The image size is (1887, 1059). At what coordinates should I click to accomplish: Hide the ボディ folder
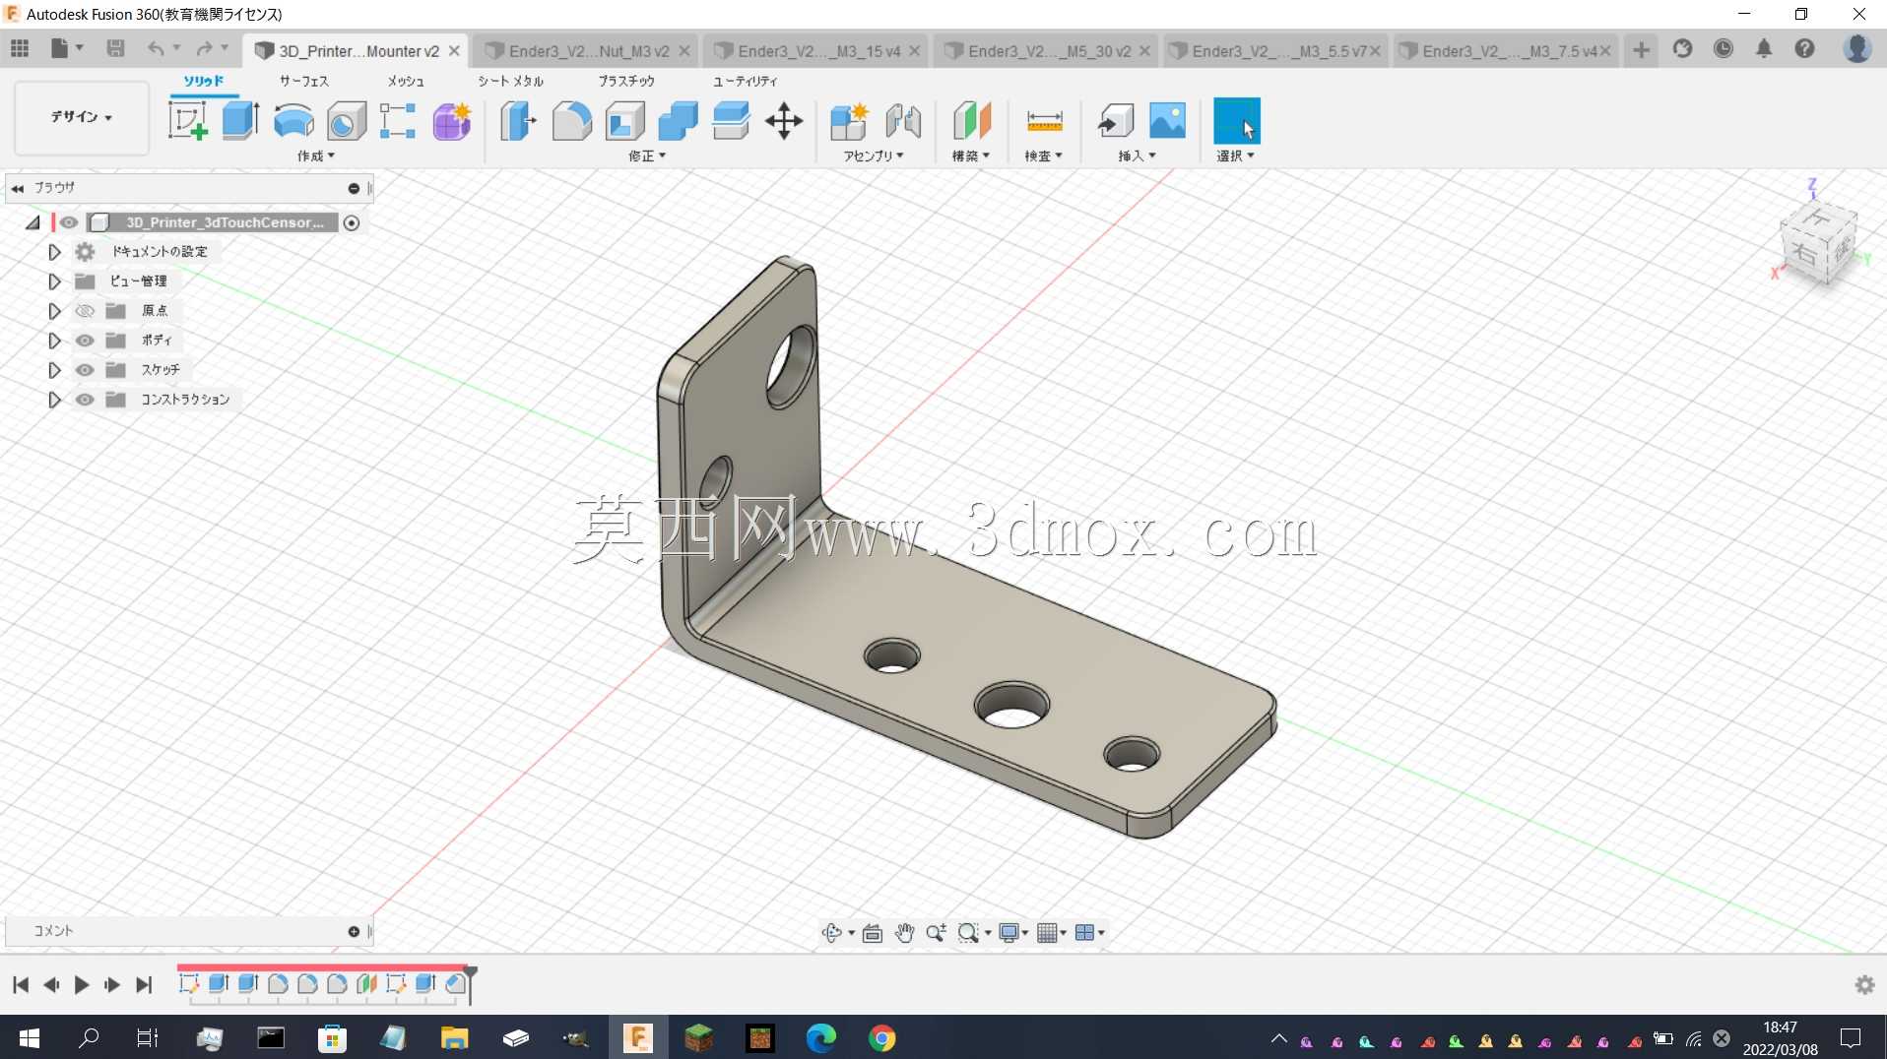pyautogui.click(x=85, y=341)
